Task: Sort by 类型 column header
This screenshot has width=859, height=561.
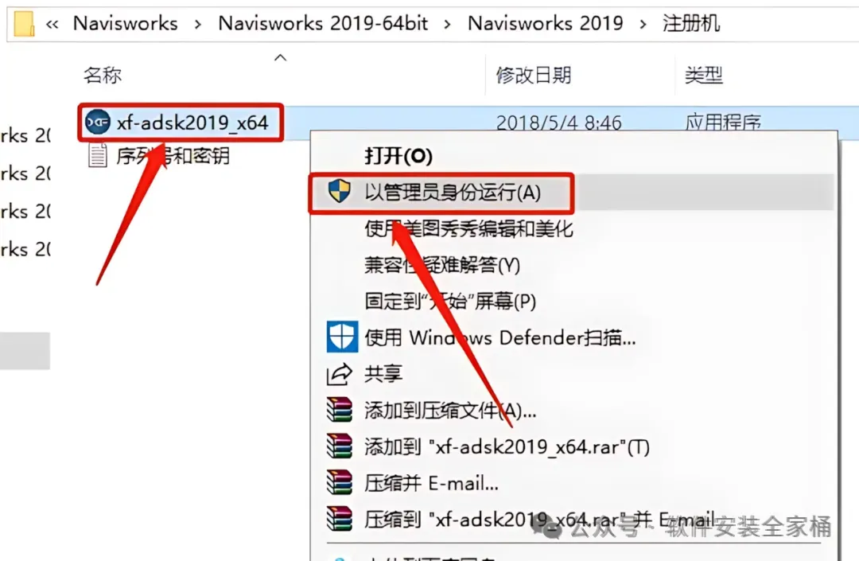Action: click(704, 75)
